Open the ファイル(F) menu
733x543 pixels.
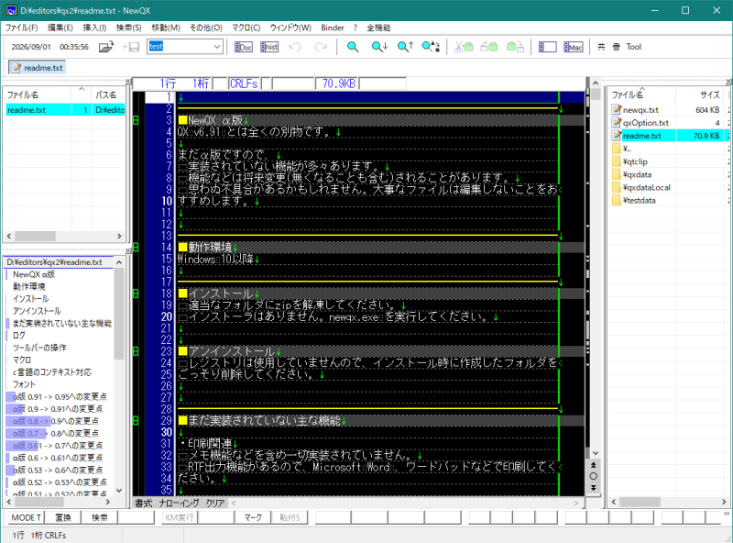pyautogui.click(x=21, y=28)
